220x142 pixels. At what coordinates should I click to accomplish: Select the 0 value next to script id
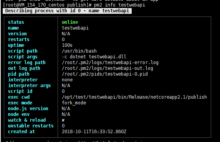[63, 91]
